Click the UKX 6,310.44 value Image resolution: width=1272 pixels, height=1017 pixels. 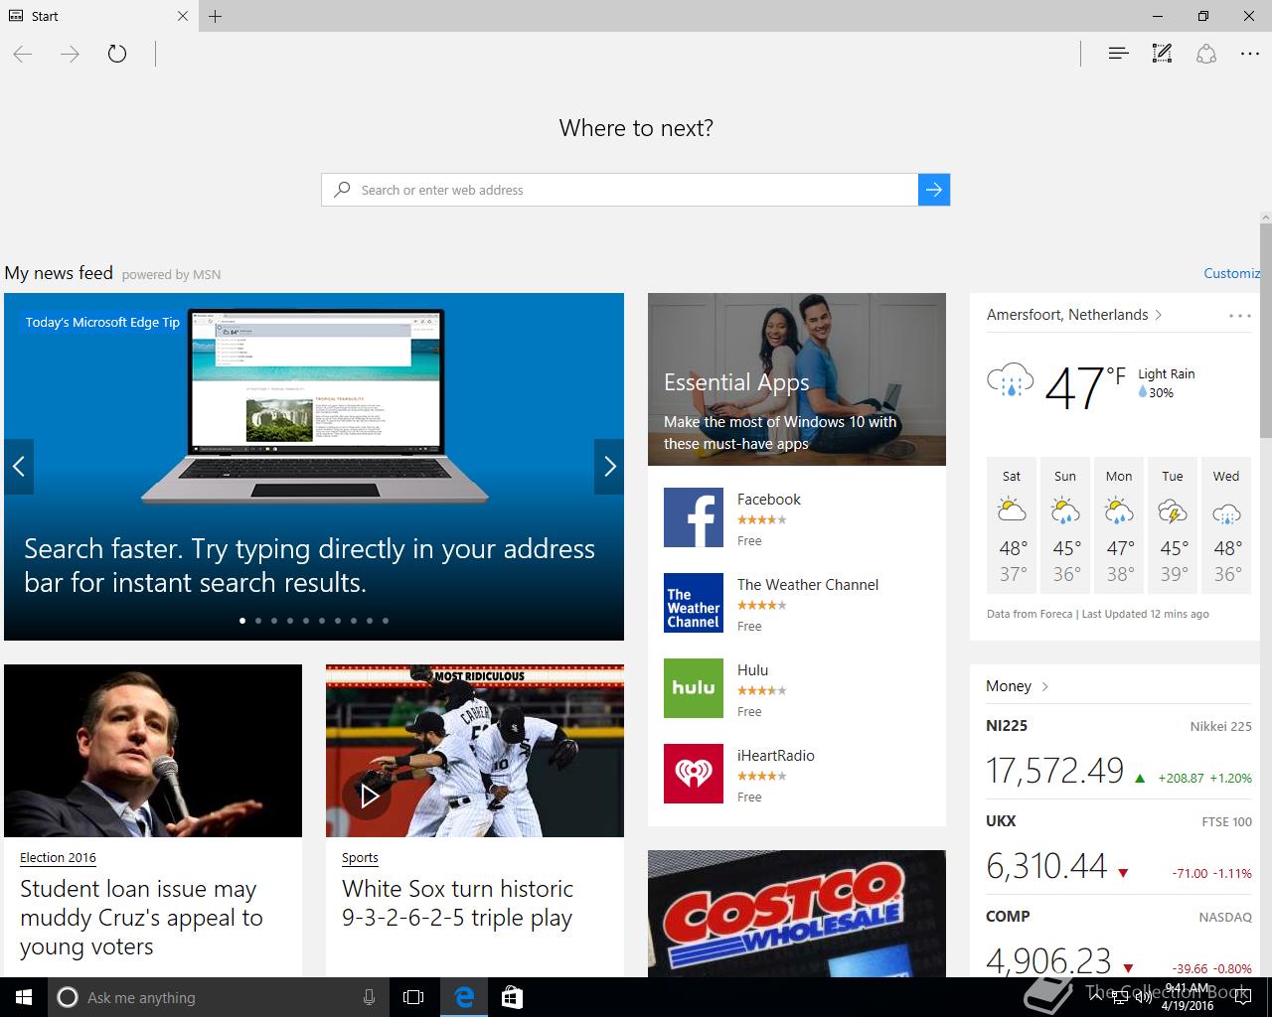(x=1046, y=866)
